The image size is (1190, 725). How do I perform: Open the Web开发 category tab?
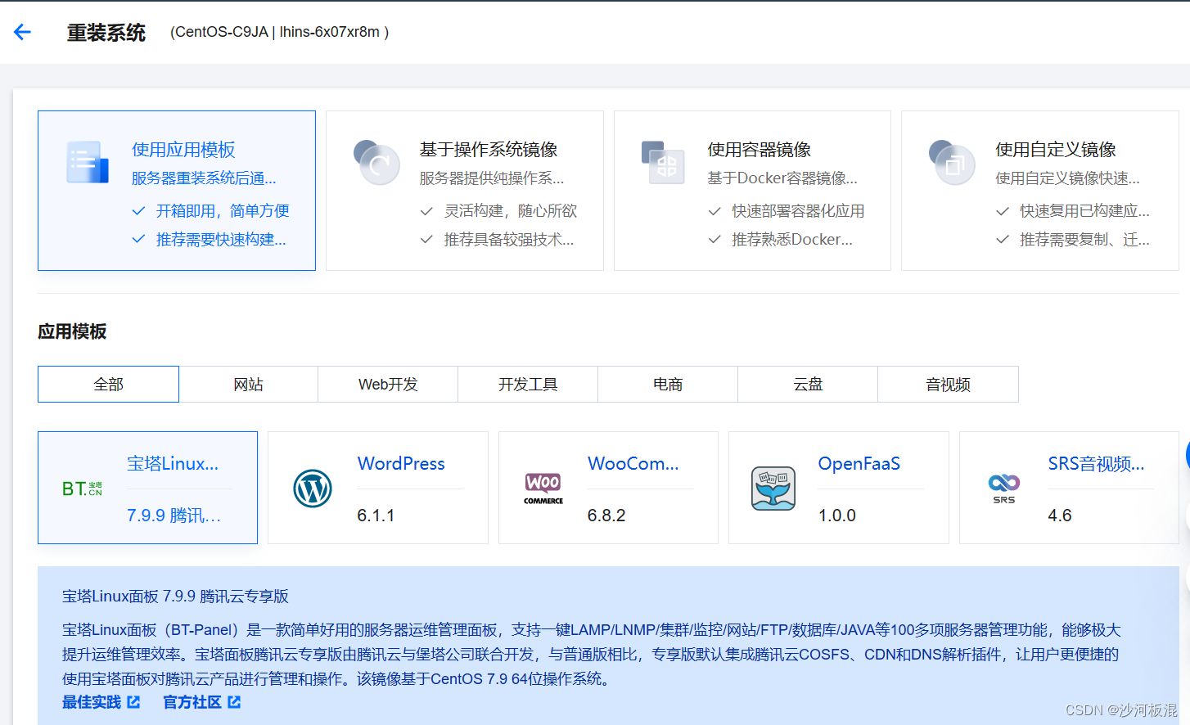[388, 385]
